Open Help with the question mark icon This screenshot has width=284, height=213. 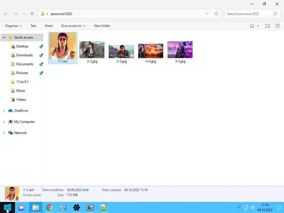tap(277, 26)
